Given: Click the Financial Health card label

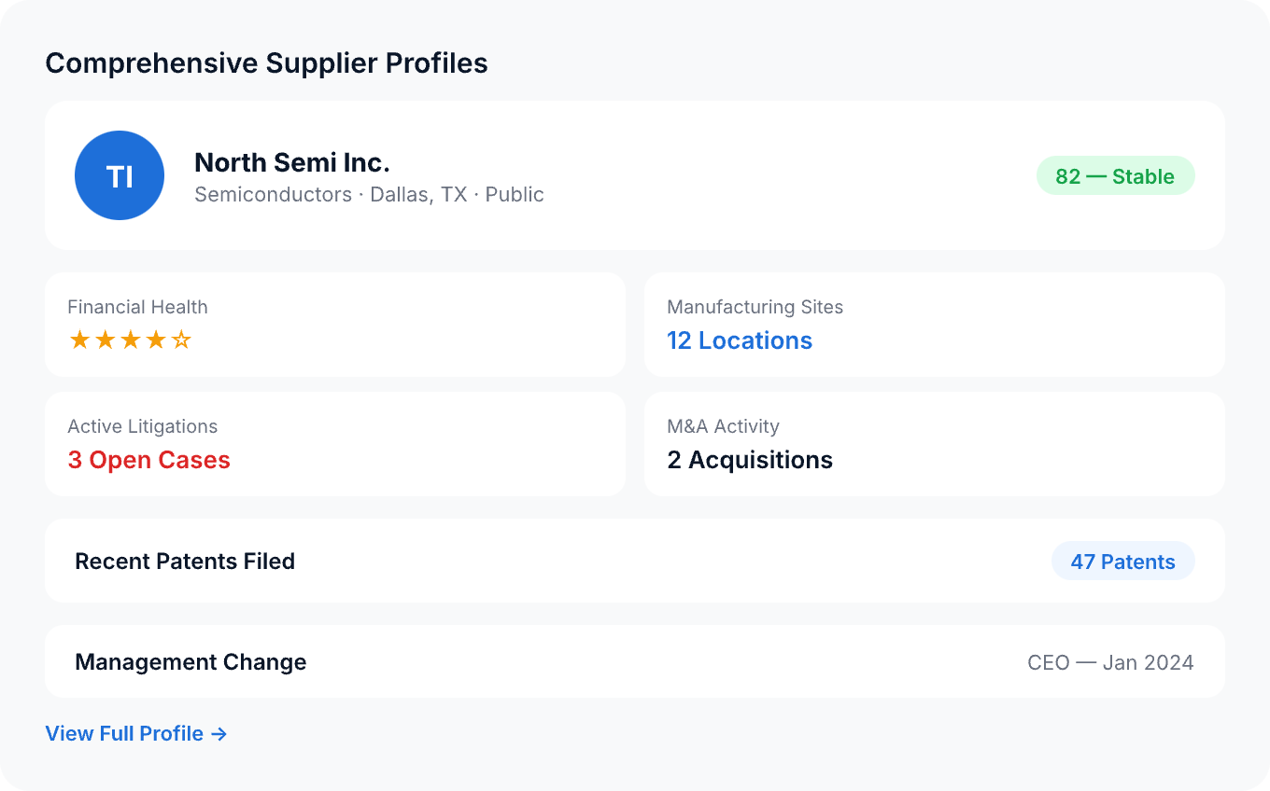Looking at the screenshot, I should tap(137, 307).
